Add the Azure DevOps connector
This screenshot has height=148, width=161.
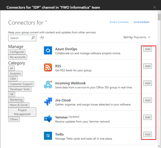(148, 49)
